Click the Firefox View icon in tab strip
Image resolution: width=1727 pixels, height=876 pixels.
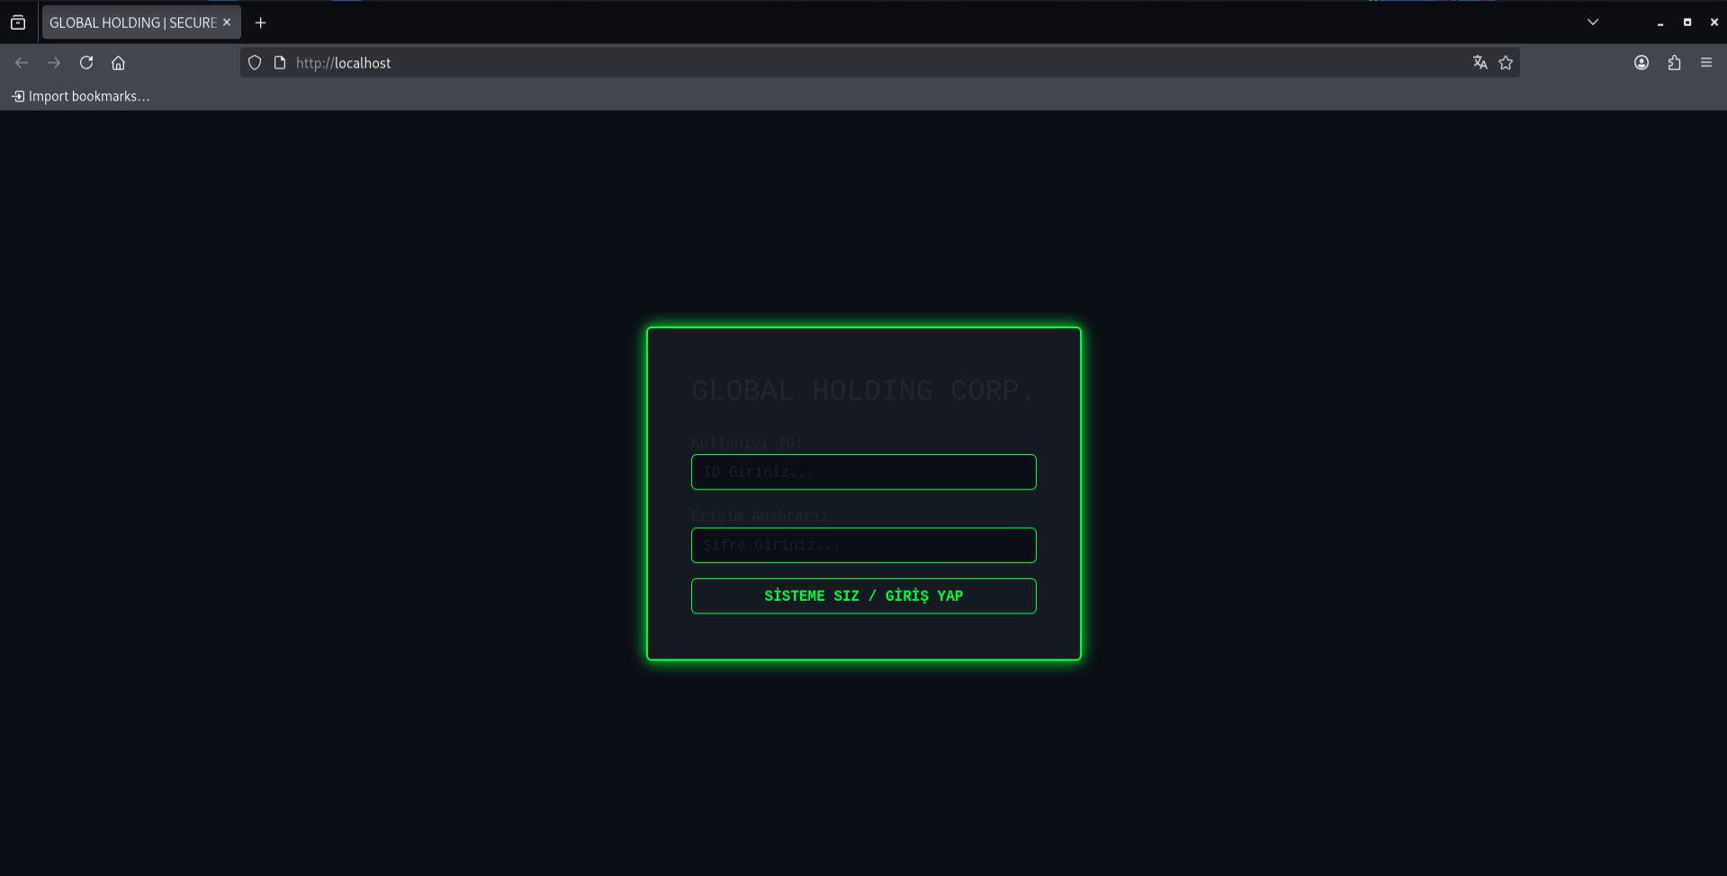pos(18,22)
